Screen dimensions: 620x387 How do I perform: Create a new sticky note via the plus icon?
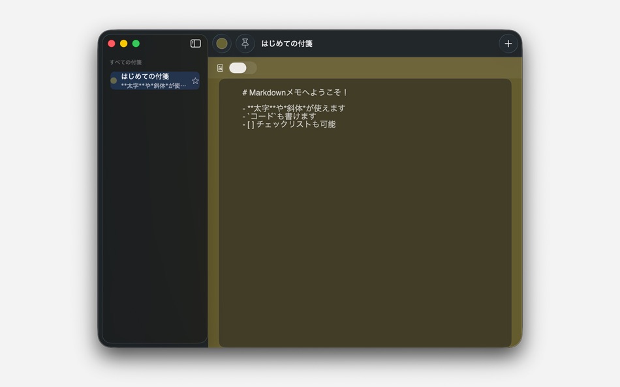(x=508, y=43)
